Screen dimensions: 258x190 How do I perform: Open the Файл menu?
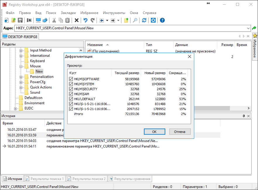point(10,13)
